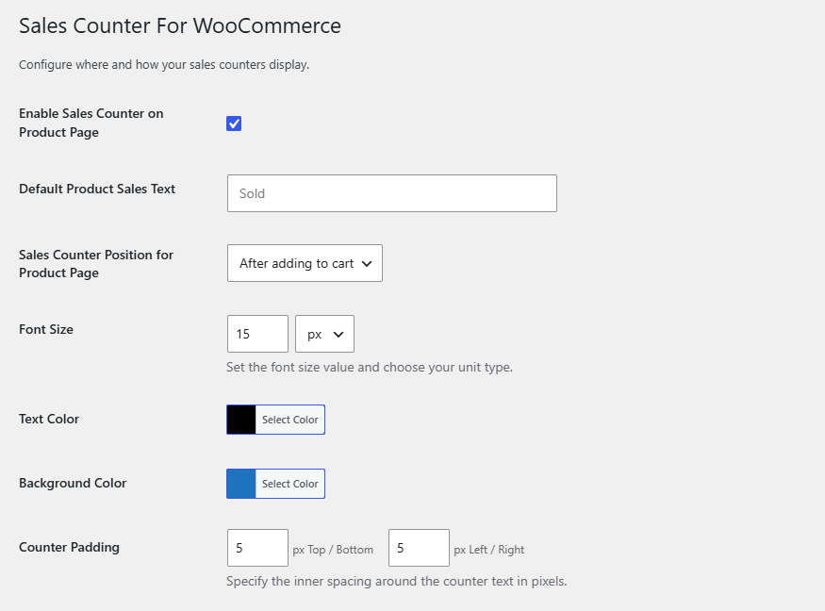Click the 'Specify the inner spacing' hint text
Screen dimensions: 825x611
coord(397,581)
